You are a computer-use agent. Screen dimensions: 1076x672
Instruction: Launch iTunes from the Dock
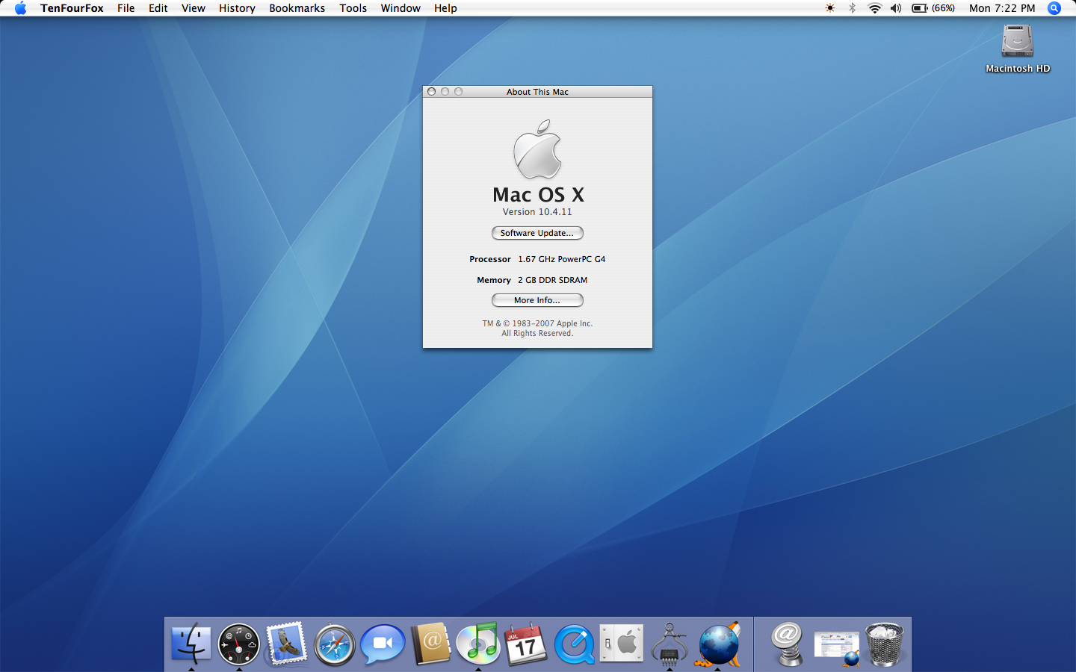tap(478, 644)
